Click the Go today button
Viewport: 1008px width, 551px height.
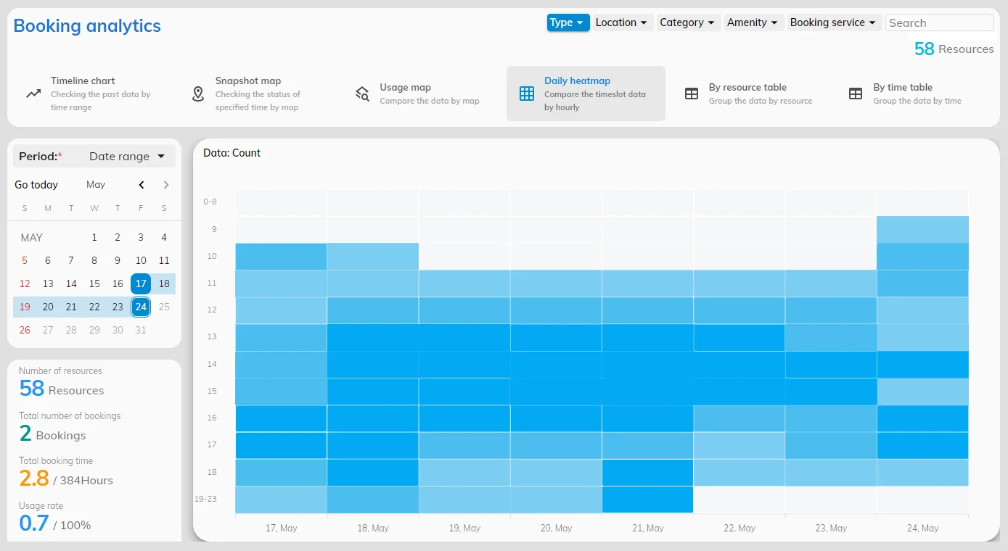[36, 185]
